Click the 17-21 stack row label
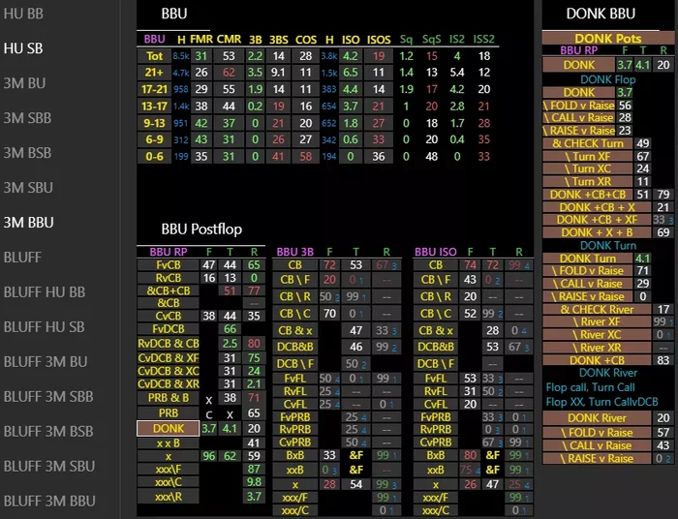The width and height of the screenshot is (678, 519). point(154,89)
